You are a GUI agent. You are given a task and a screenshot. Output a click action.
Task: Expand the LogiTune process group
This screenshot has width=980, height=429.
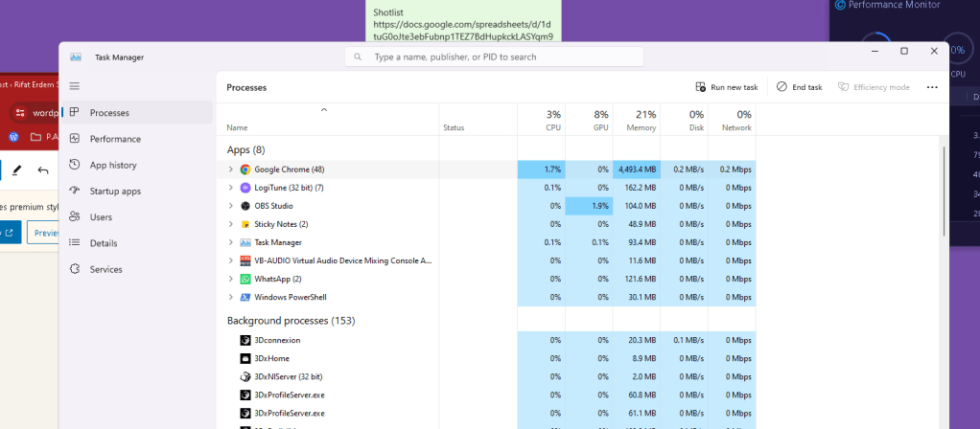pos(231,188)
